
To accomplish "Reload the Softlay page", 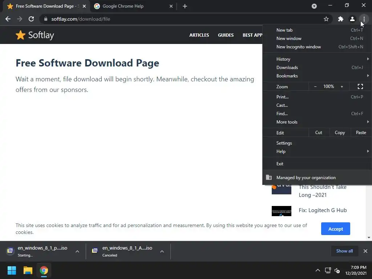I will point(31,19).
